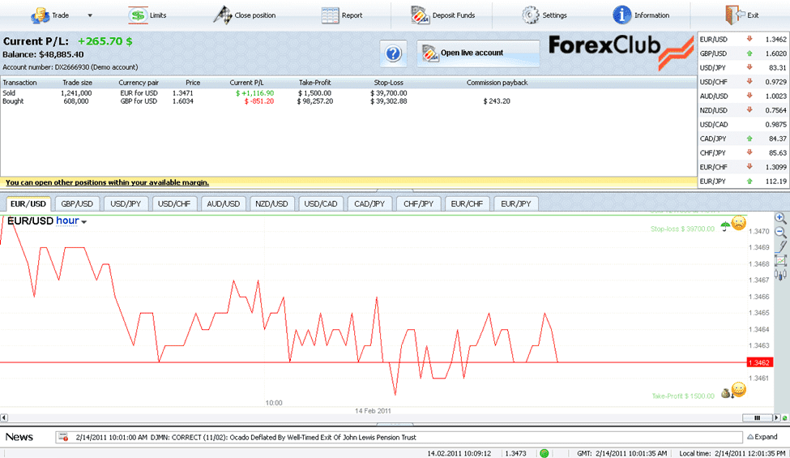Open Settings gear icon
Viewport: 790px width, 458px height.
531,15
